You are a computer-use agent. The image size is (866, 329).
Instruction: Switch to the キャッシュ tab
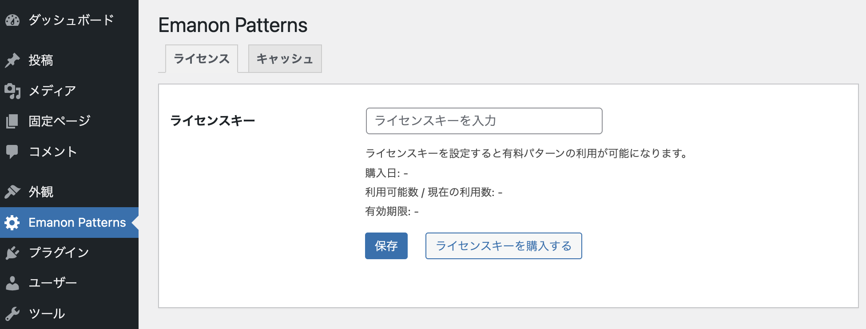[285, 59]
